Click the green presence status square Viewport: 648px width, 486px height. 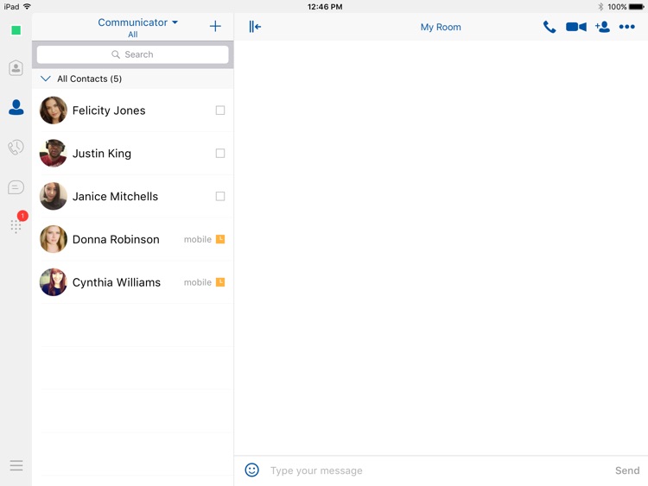[16, 30]
